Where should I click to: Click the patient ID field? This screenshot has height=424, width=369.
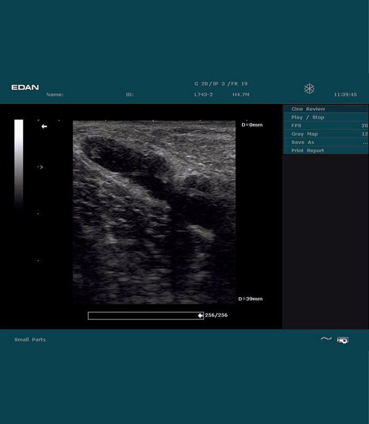click(x=129, y=95)
